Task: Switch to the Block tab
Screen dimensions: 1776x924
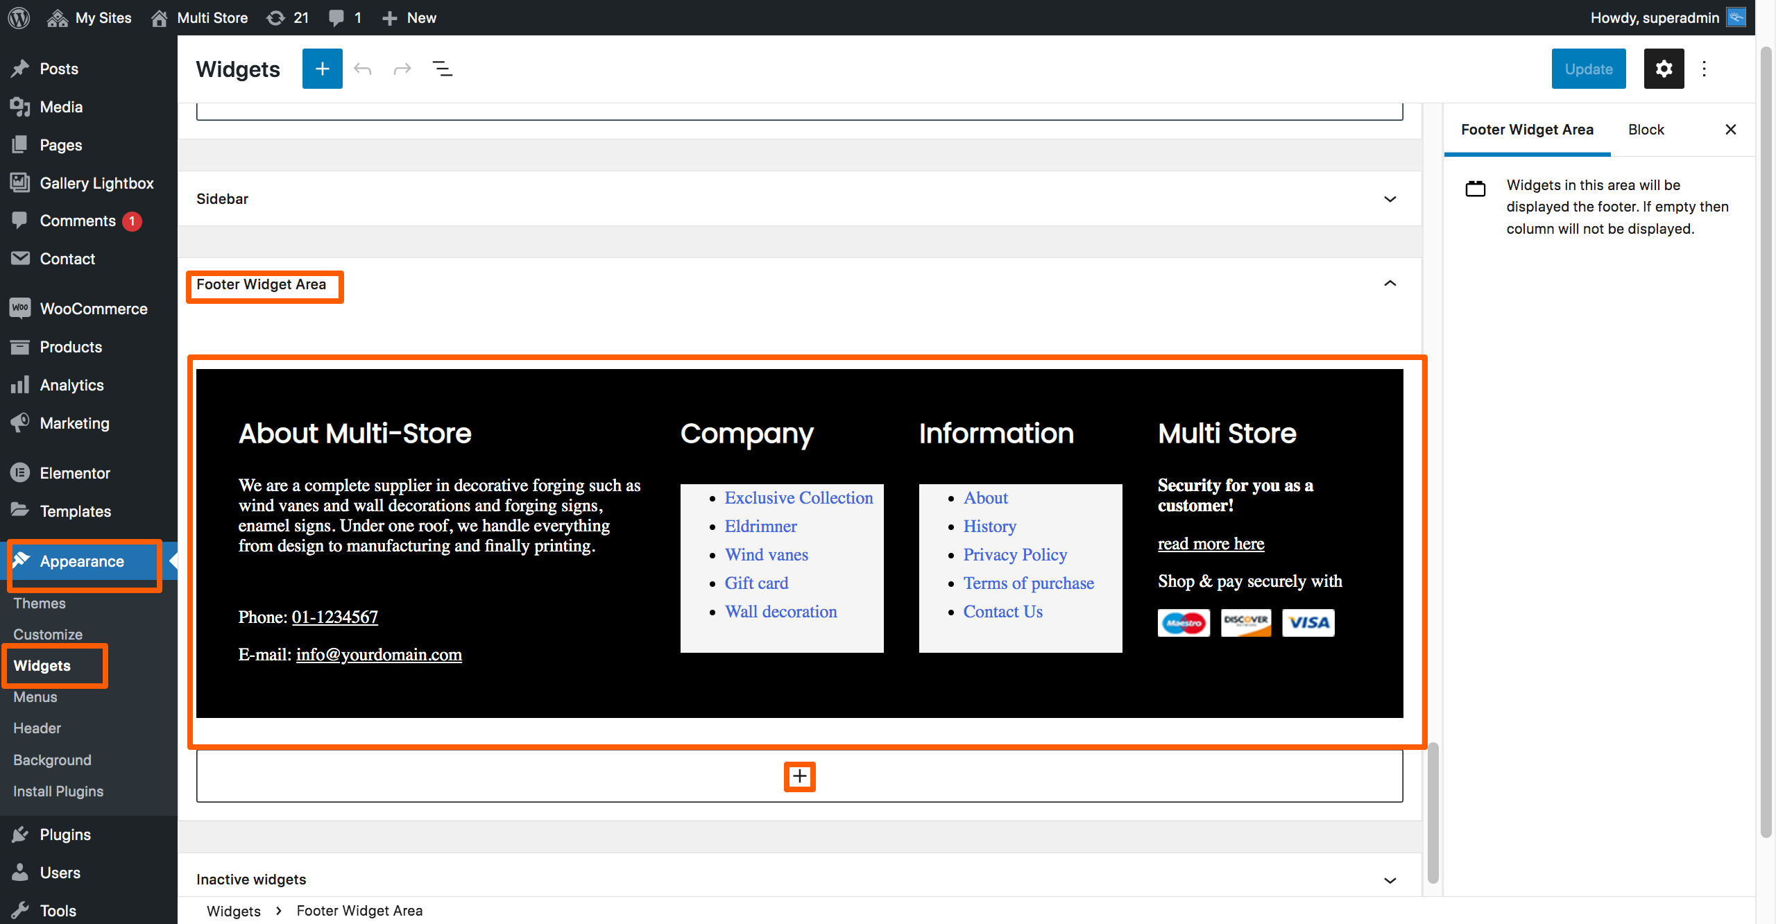Action: (1646, 130)
